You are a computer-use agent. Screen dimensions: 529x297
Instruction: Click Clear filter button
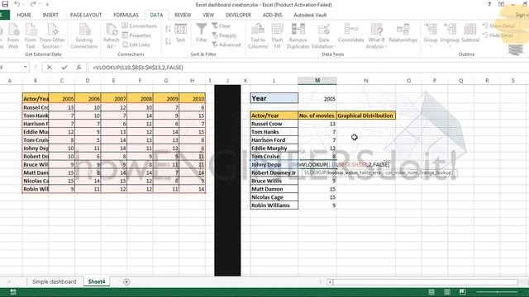tap(222, 26)
